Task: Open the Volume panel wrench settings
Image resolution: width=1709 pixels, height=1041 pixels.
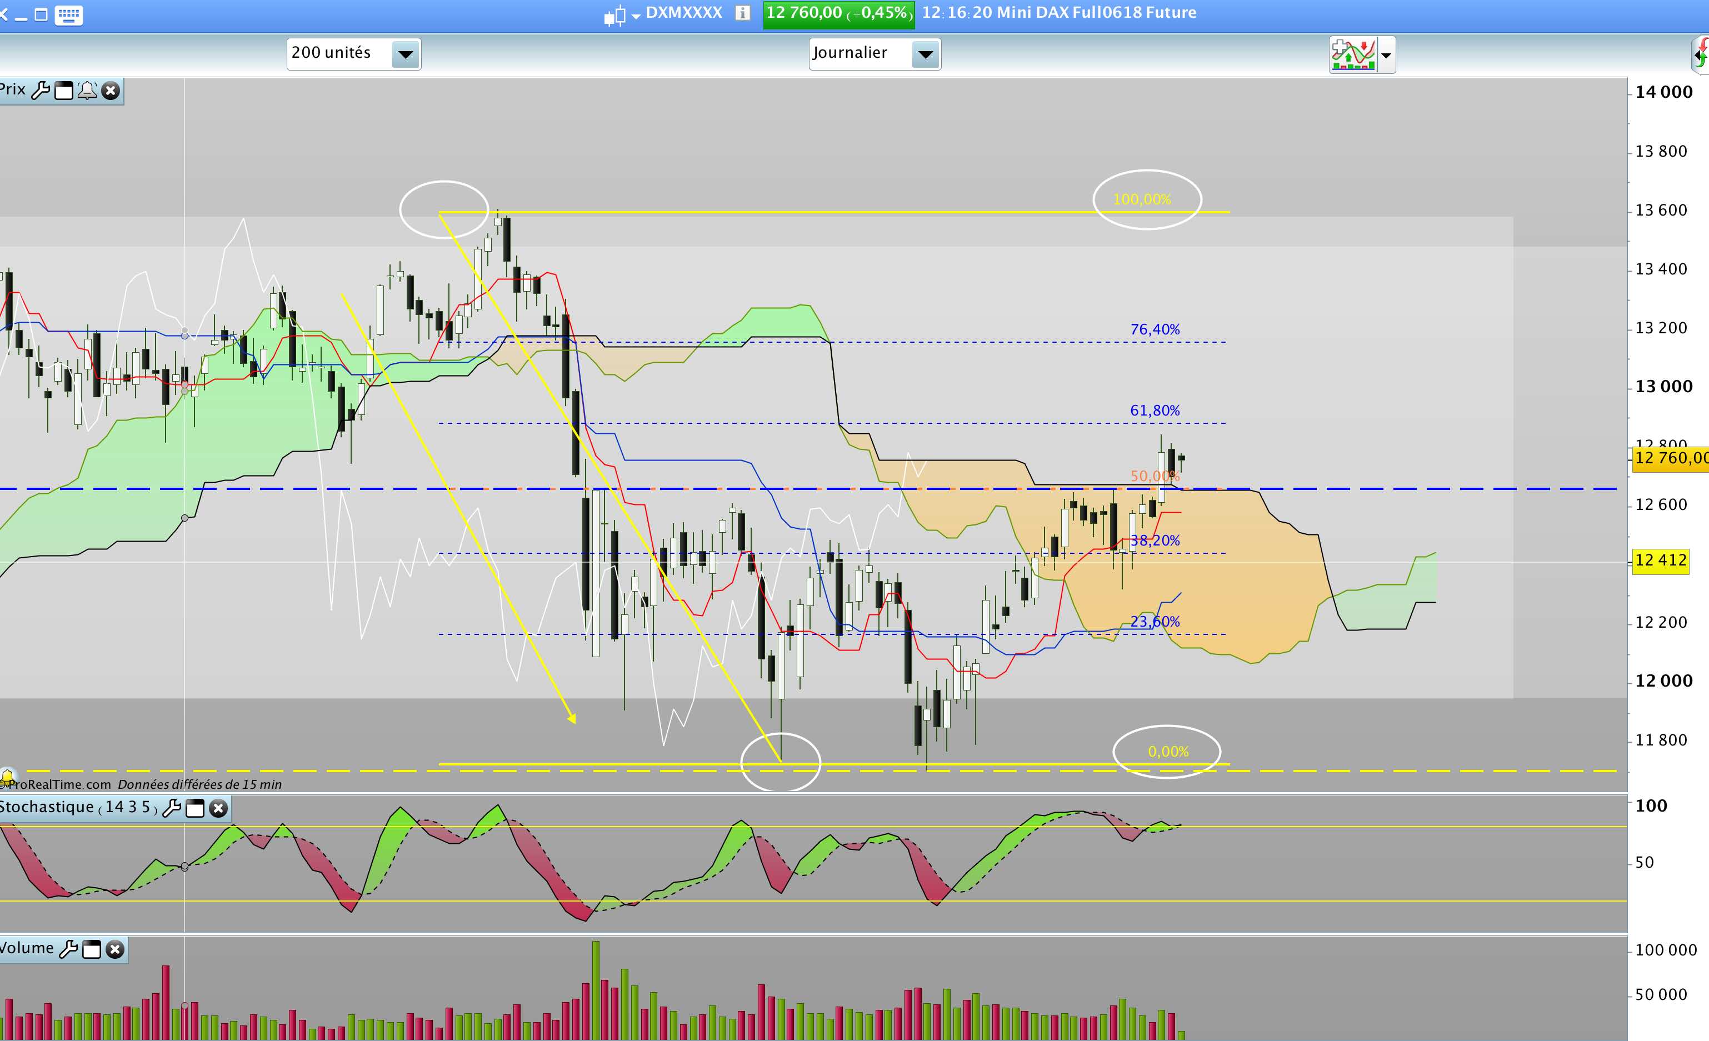Action: pos(68,949)
